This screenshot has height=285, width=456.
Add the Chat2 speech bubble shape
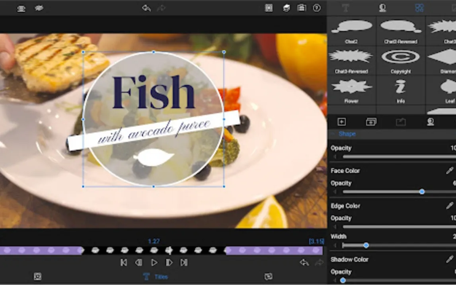[351, 30]
